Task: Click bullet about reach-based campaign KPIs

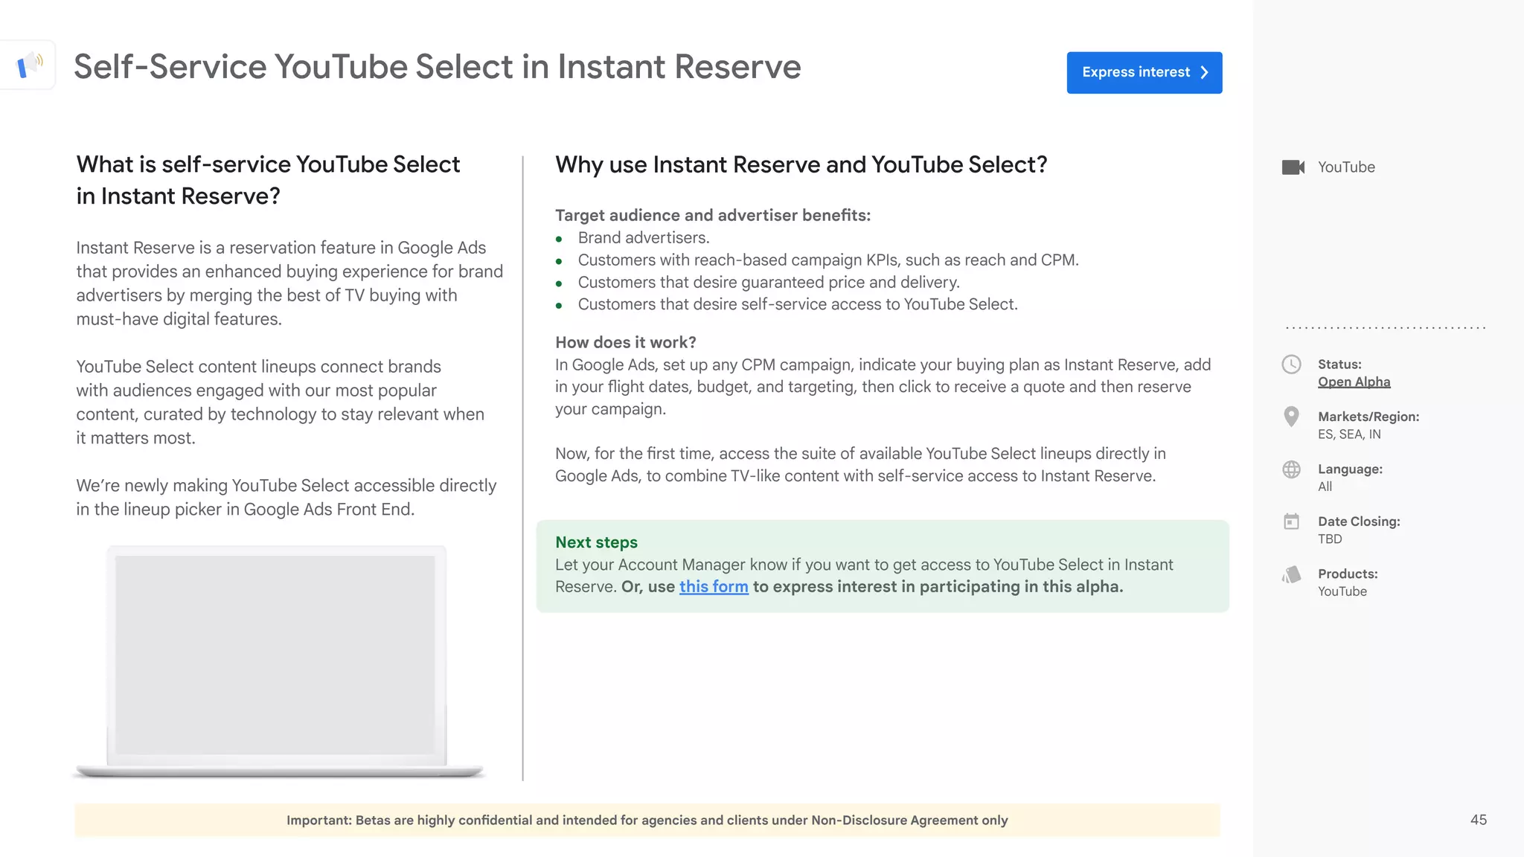Action: coord(827,260)
